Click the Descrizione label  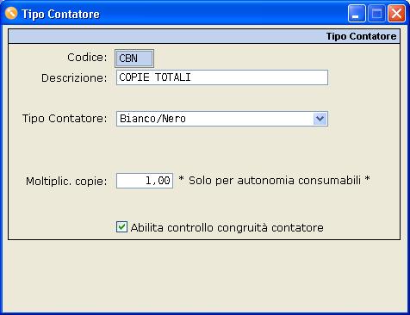point(74,78)
